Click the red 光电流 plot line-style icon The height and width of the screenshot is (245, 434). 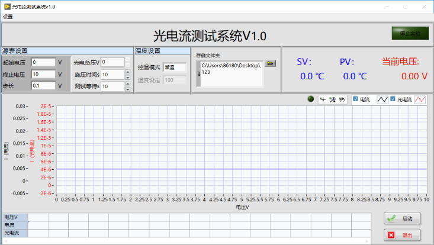(419, 99)
